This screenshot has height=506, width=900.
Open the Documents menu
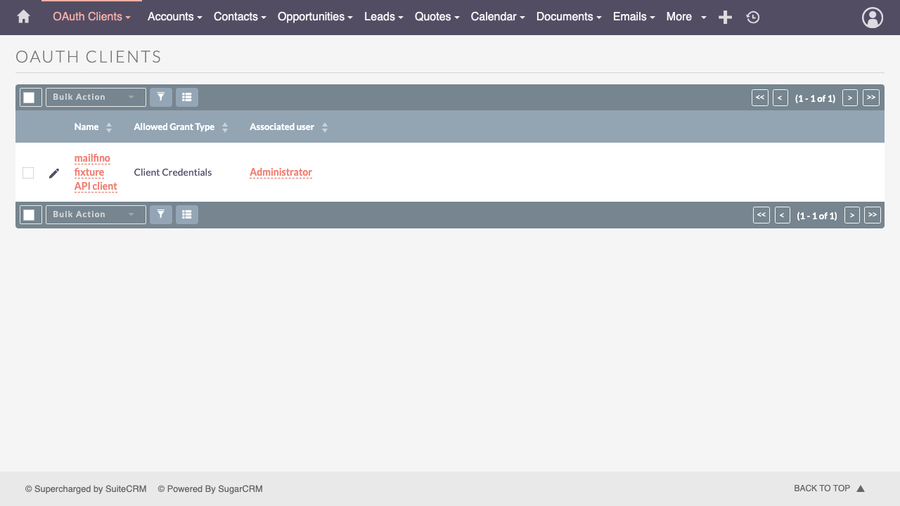[x=569, y=17]
